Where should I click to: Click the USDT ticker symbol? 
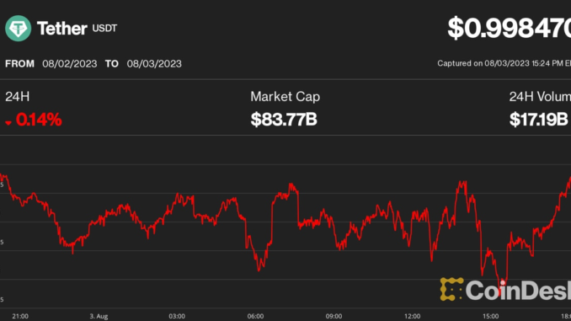(104, 29)
